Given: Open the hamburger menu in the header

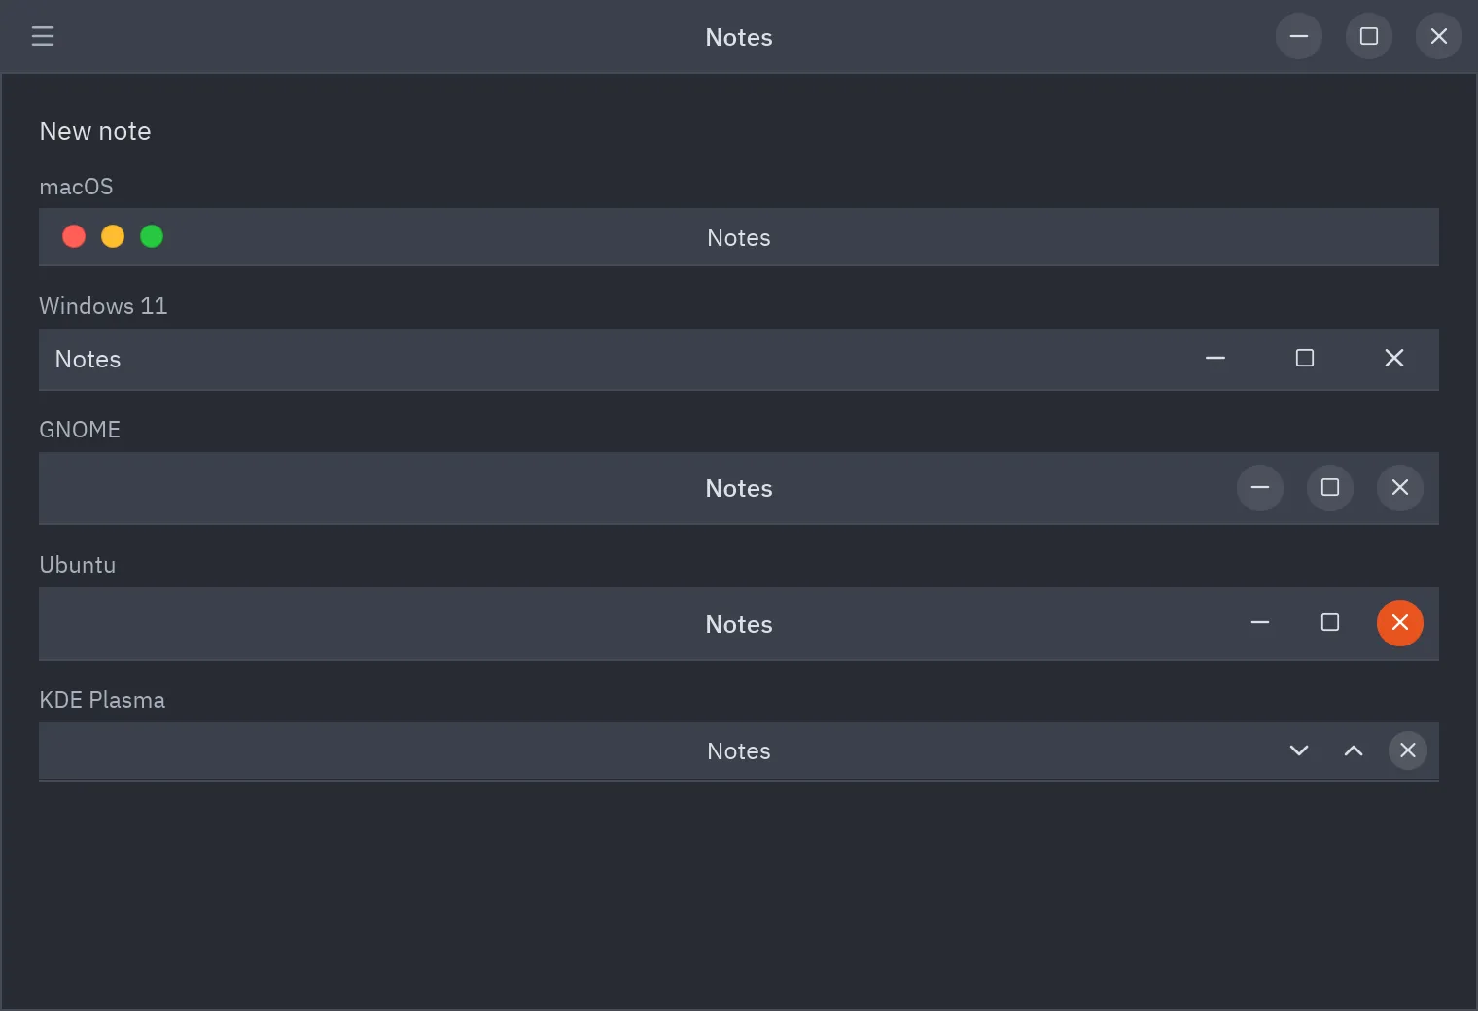Looking at the screenshot, I should 43,36.
